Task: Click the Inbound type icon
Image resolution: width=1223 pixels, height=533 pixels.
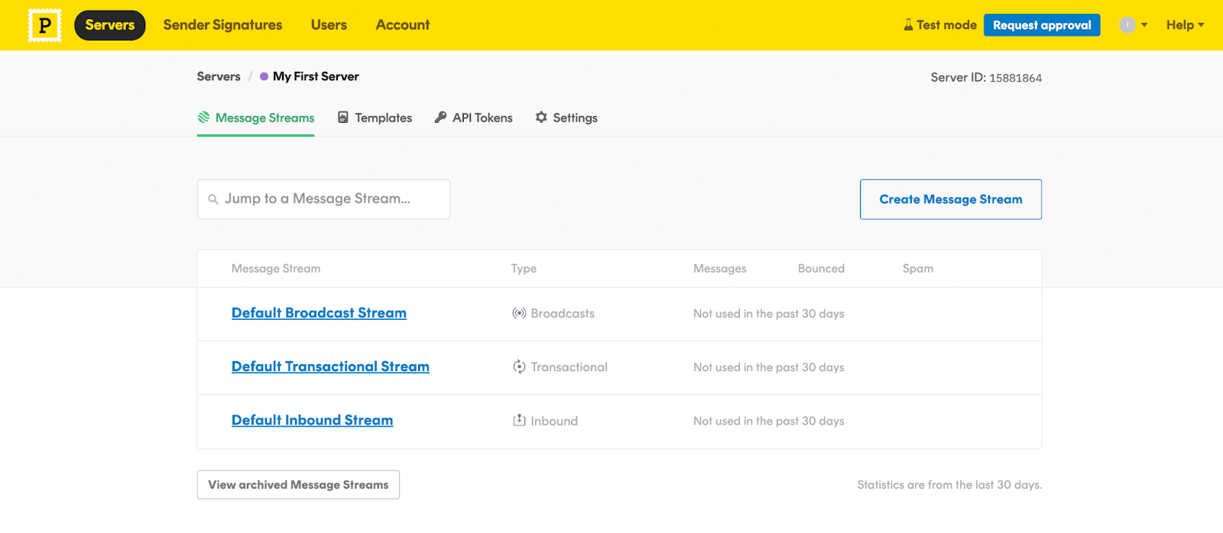Action: point(519,421)
